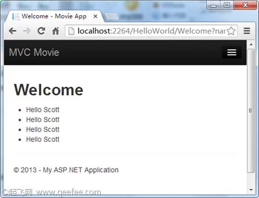
Task: Close the Welcome - Movie App tab
Action: pyautogui.click(x=95, y=16)
